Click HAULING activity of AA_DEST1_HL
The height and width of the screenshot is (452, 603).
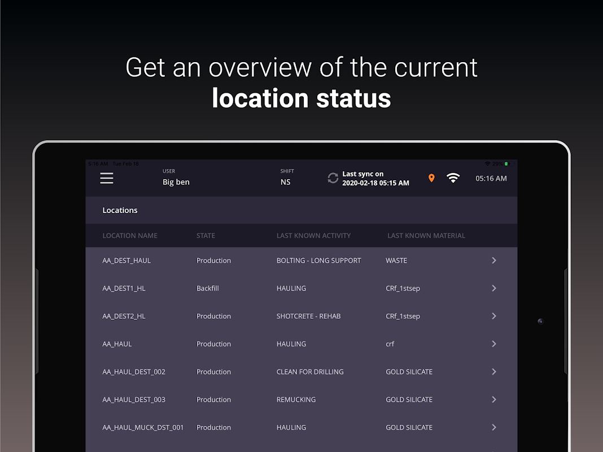coord(291,288)
